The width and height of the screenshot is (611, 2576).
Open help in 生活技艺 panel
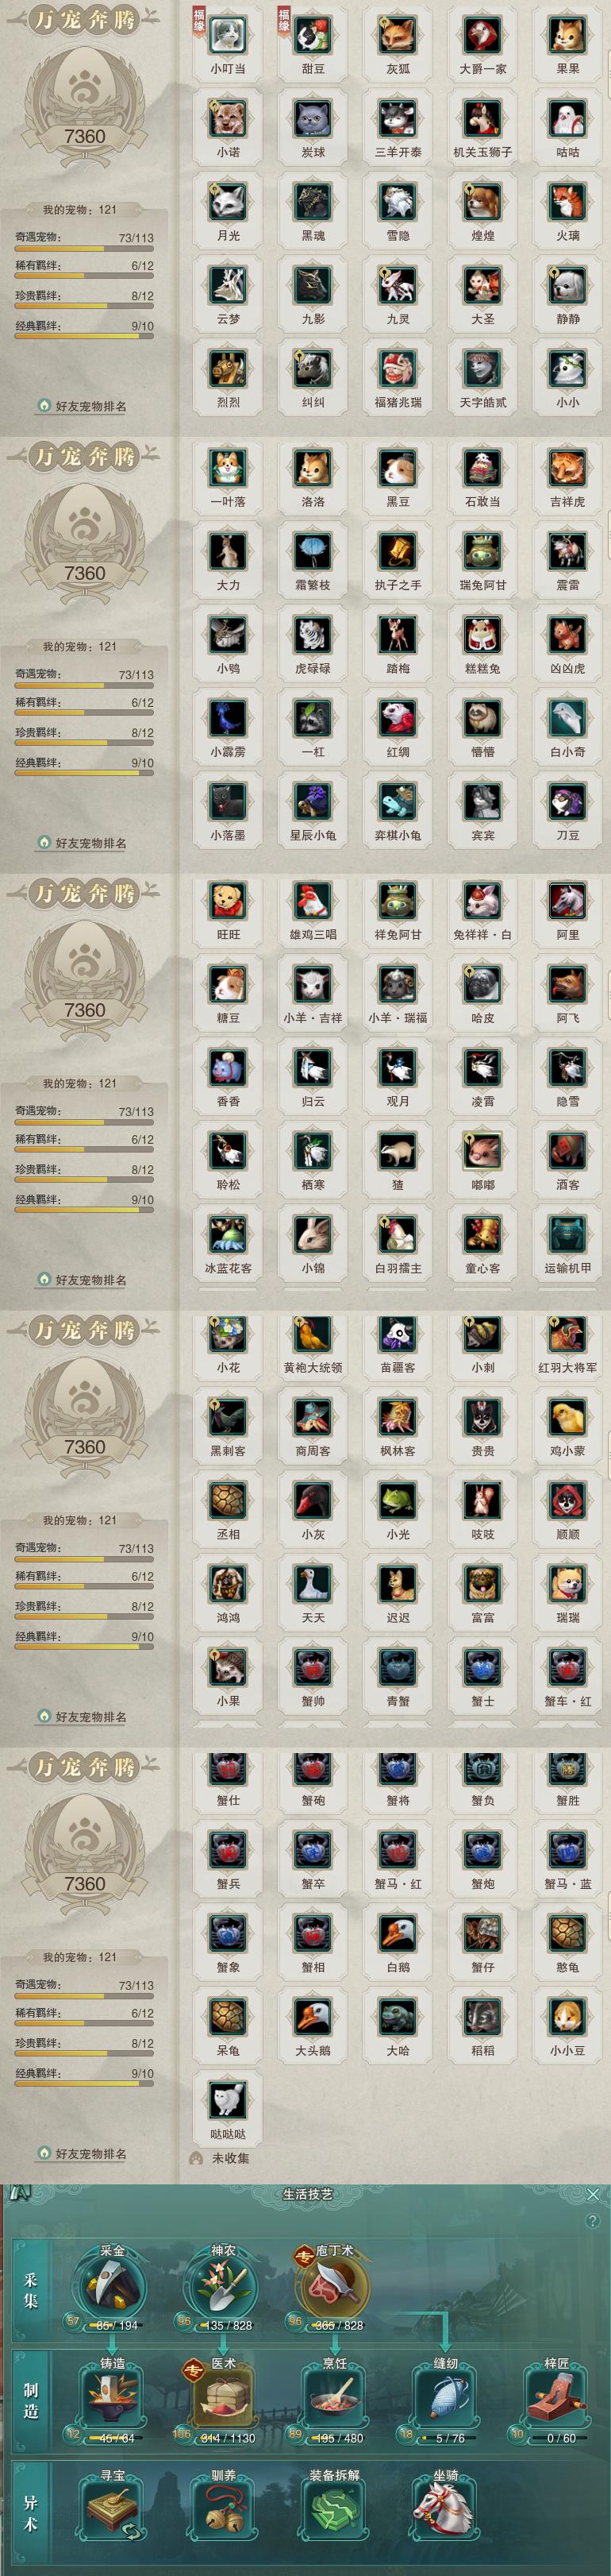[x=593, y=2221]
